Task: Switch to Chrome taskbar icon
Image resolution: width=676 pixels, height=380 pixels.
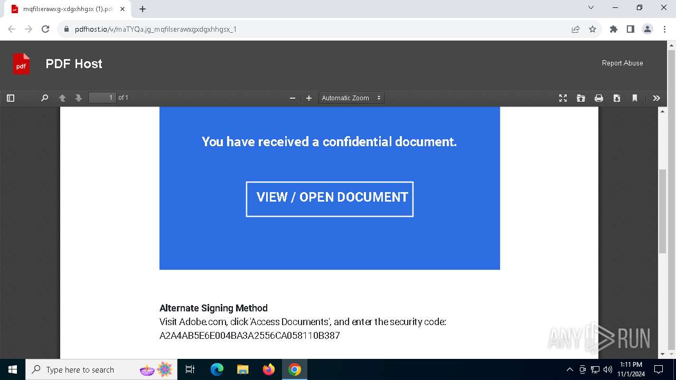Action: pos(295,369)
